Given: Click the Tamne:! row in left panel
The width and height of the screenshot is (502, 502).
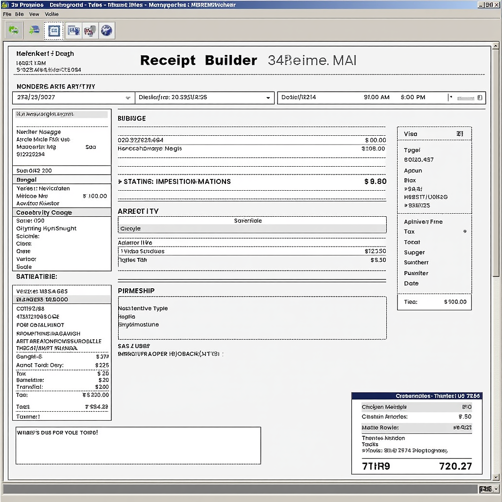Looking at the screenshot, I should [x=62, y=417].
